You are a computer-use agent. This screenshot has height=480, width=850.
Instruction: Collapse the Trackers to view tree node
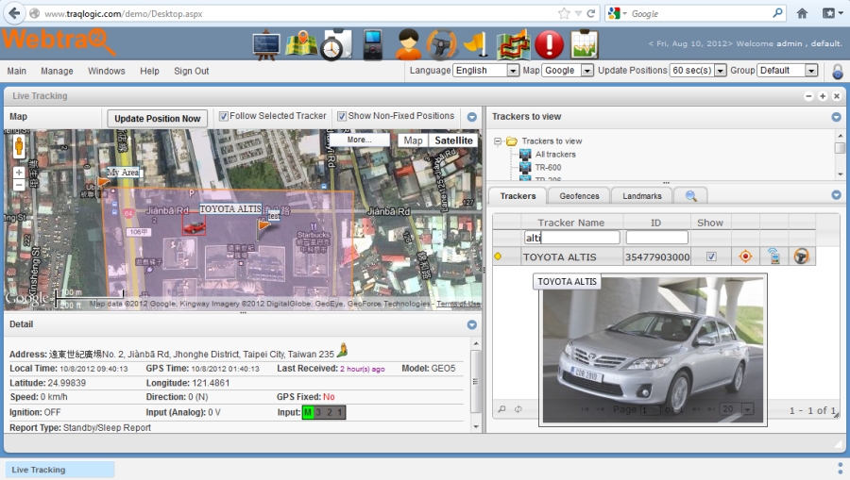coord(497,141)
